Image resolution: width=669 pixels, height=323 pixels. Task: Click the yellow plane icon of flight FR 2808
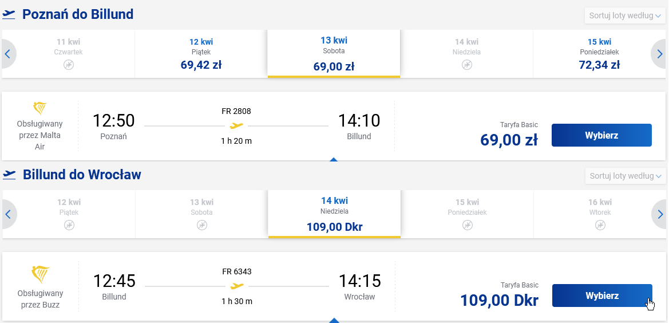[236, 126]
